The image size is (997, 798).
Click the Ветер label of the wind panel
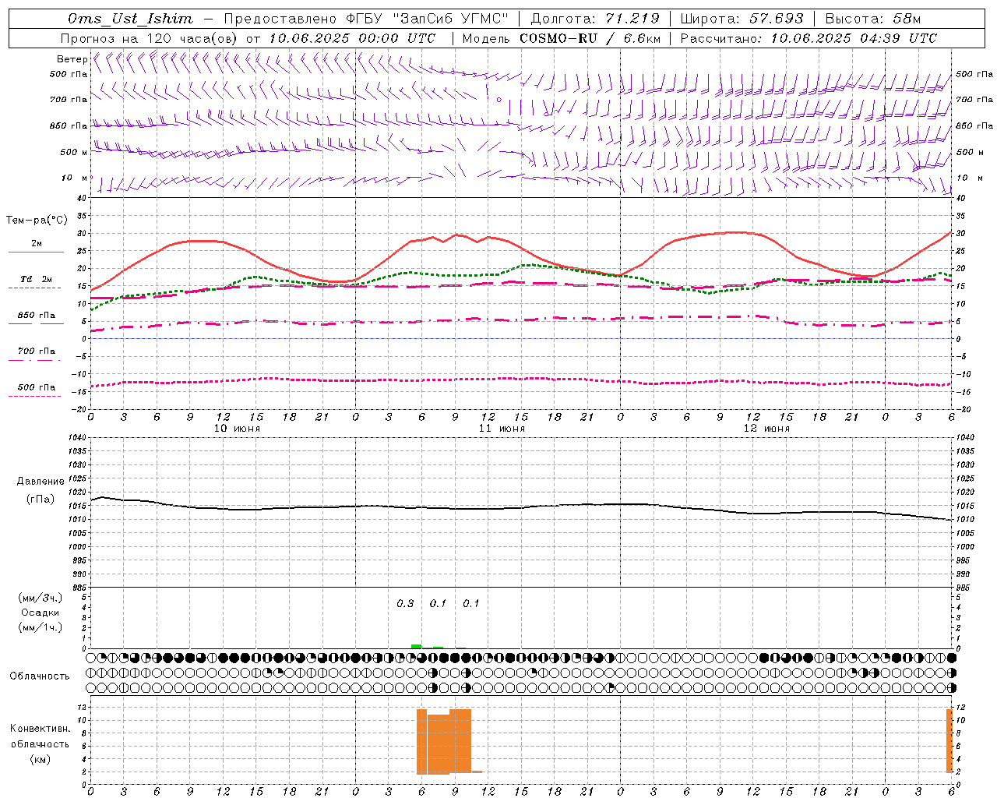(72, 59)
